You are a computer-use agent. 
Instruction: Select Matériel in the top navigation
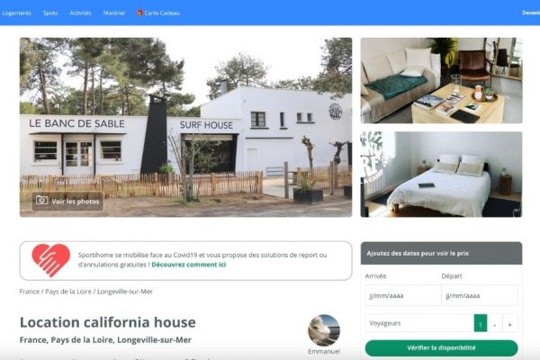(114, 13)
